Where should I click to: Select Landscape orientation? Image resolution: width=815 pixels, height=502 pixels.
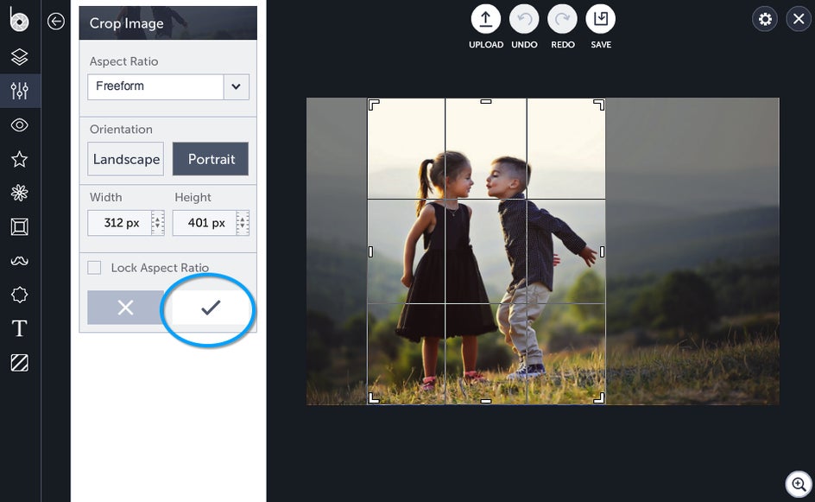pos(126,159)
